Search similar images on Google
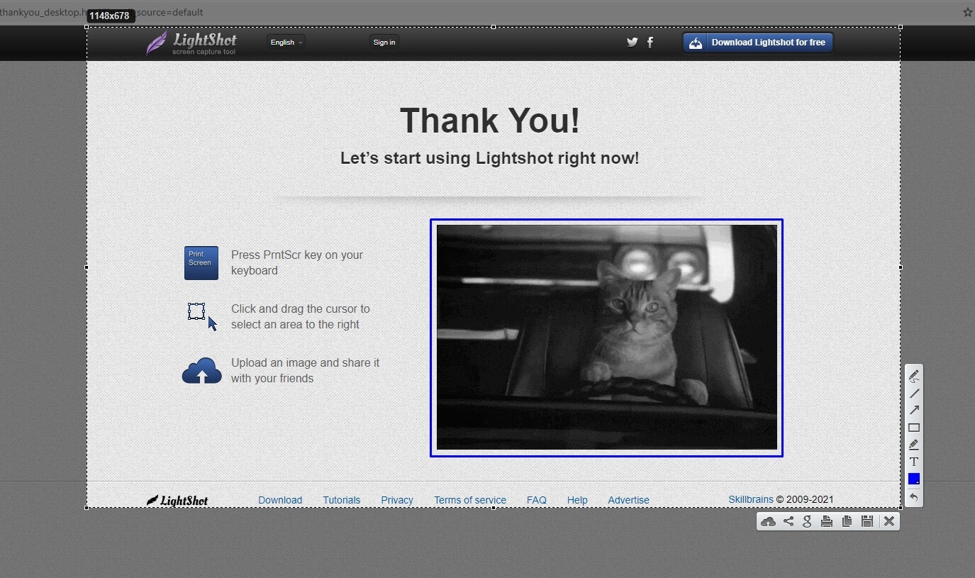The height and width of the screenshot is (578, 975). point(806,521)
